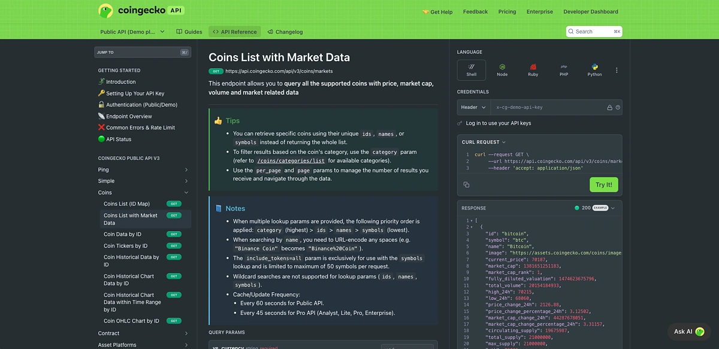Open the Changelog tab
This screenshot has width=719, height=349.
(285, 32)
